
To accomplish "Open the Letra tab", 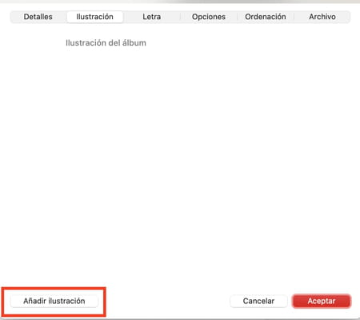I will [152, 17].
